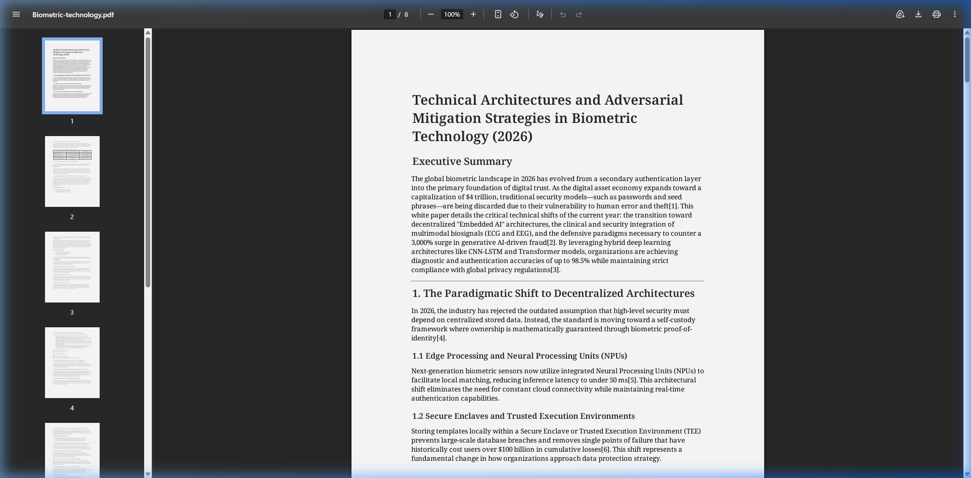Viewport: 971px width, 478px height.
Task: Click the zoom out minus icon
Action: tap(431, 15)
